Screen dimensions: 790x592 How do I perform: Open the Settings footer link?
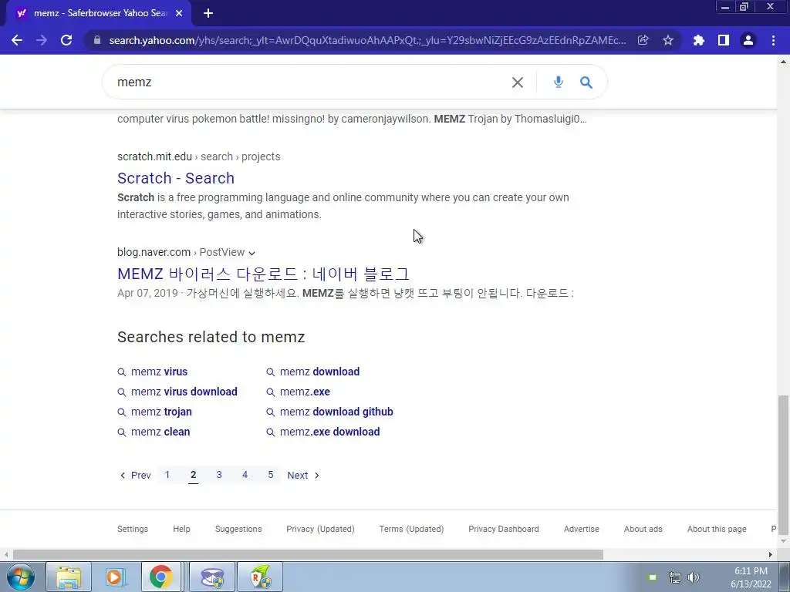(133, 529)
